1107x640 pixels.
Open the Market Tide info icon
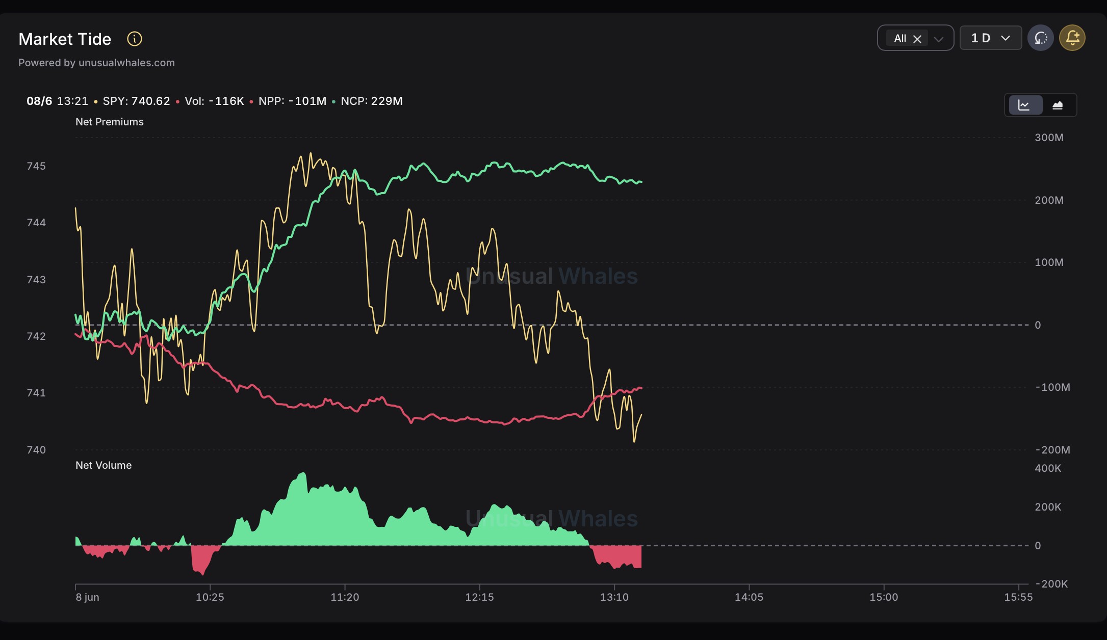(135, 39)
